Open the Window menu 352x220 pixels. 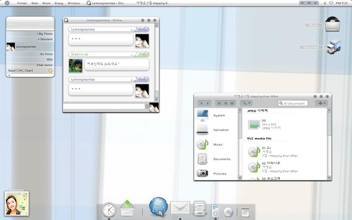[74, 3]
